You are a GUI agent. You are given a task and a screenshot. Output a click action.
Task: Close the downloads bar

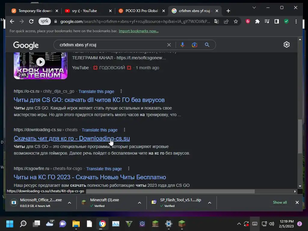point(297,202)
